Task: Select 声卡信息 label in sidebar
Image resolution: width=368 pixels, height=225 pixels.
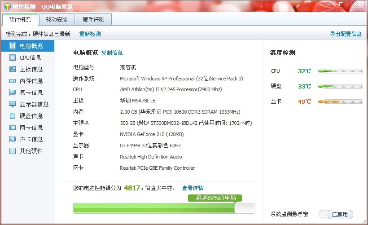Action: tap(31, 139)
